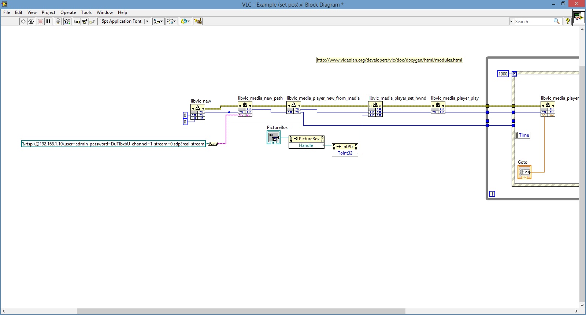This screenshot has height=315, width=586.
Task: Click into the Search field
Action: (x=533, y=22)
